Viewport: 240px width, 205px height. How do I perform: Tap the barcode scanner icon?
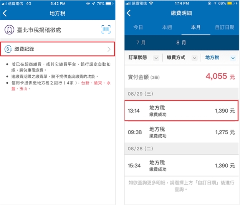click(106, 29)
